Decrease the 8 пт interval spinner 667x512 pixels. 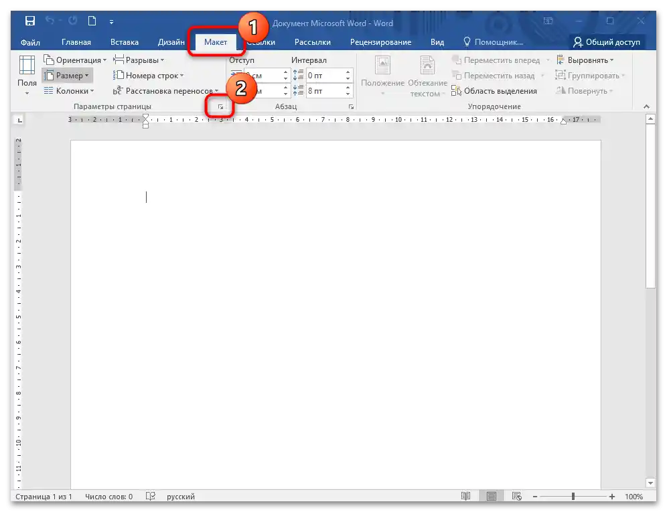click(x=348, y=94)
